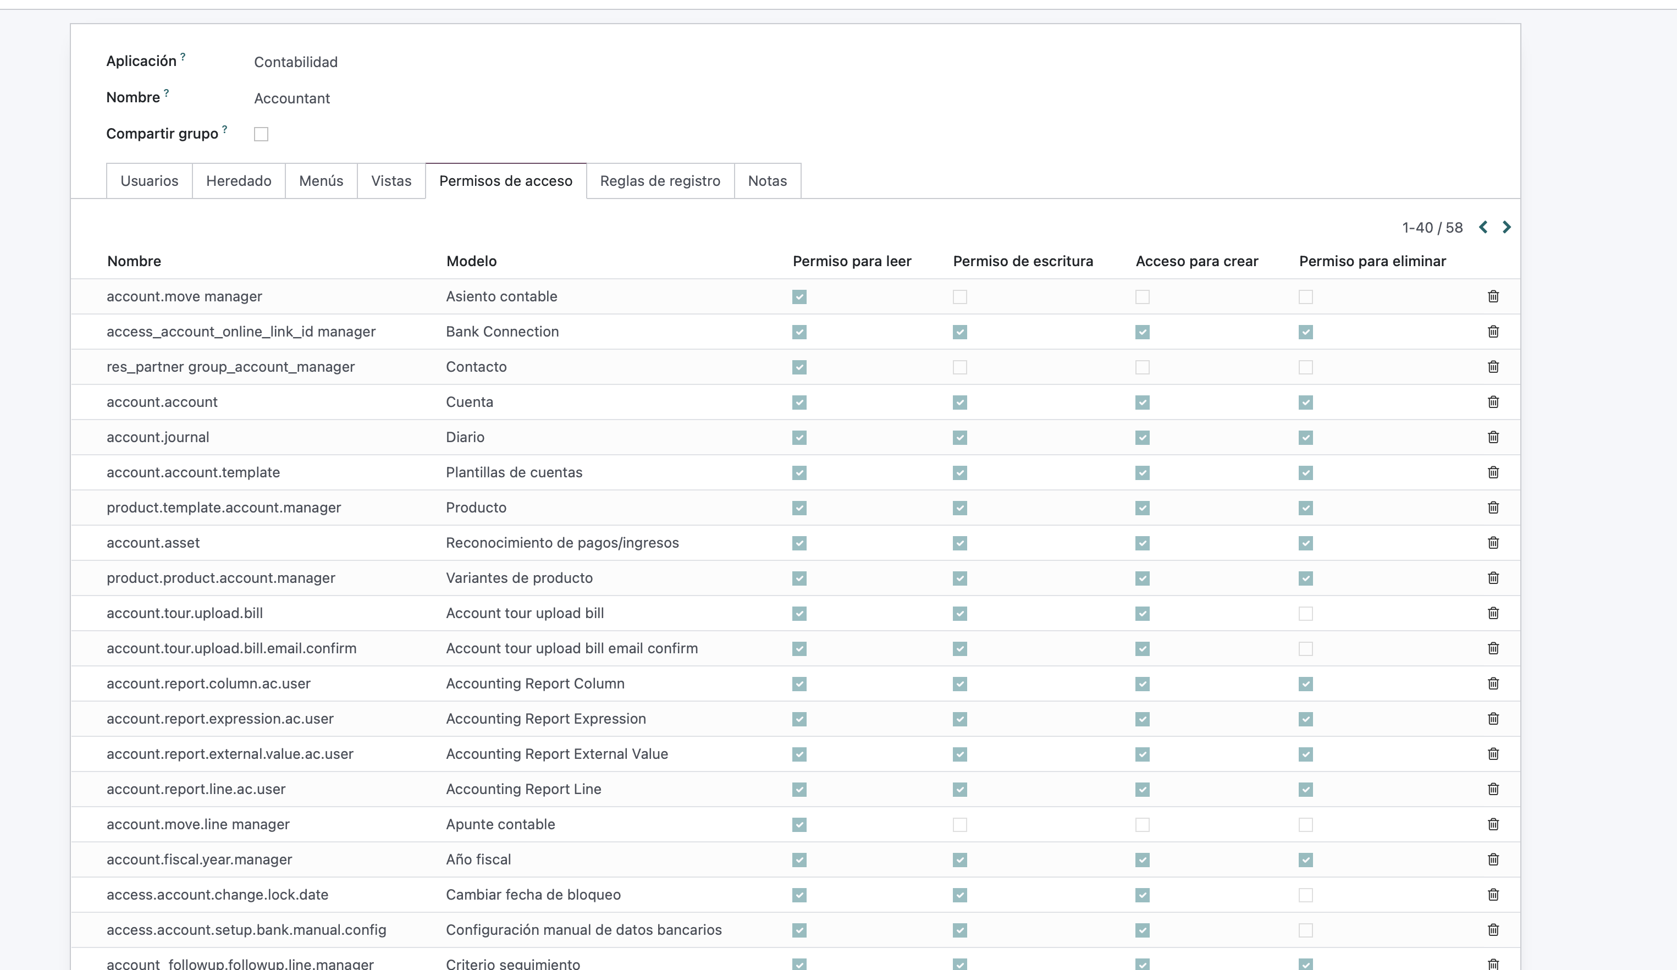This screenshot has width=1677, height=970.
Task: Click trash icon for account.report.column.ac.user
Action: [x=1493, y=684]
